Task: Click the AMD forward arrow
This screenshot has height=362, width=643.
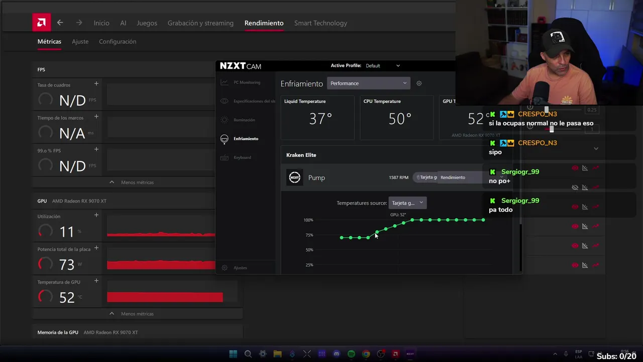Action: click(x=79, y=23)
